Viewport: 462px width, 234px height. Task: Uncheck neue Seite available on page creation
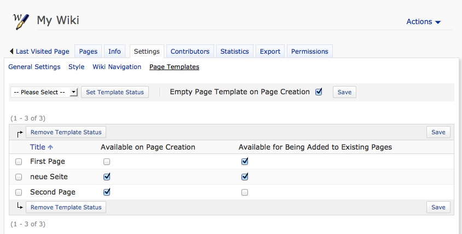tap(107, 177)
